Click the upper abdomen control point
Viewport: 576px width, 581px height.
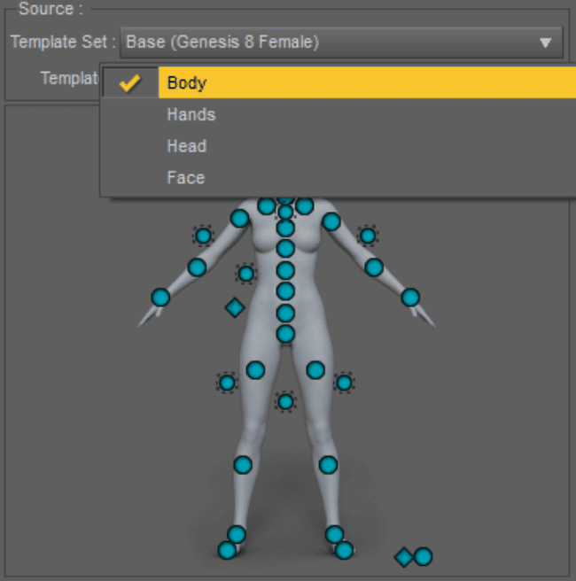coord(285,270)
